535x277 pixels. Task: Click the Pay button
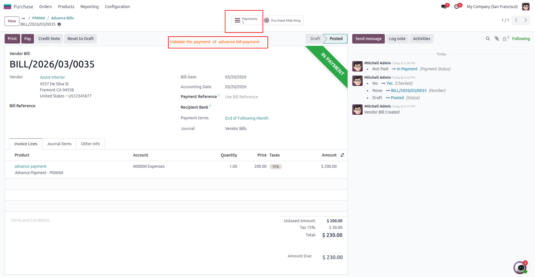tap(28, 39)
